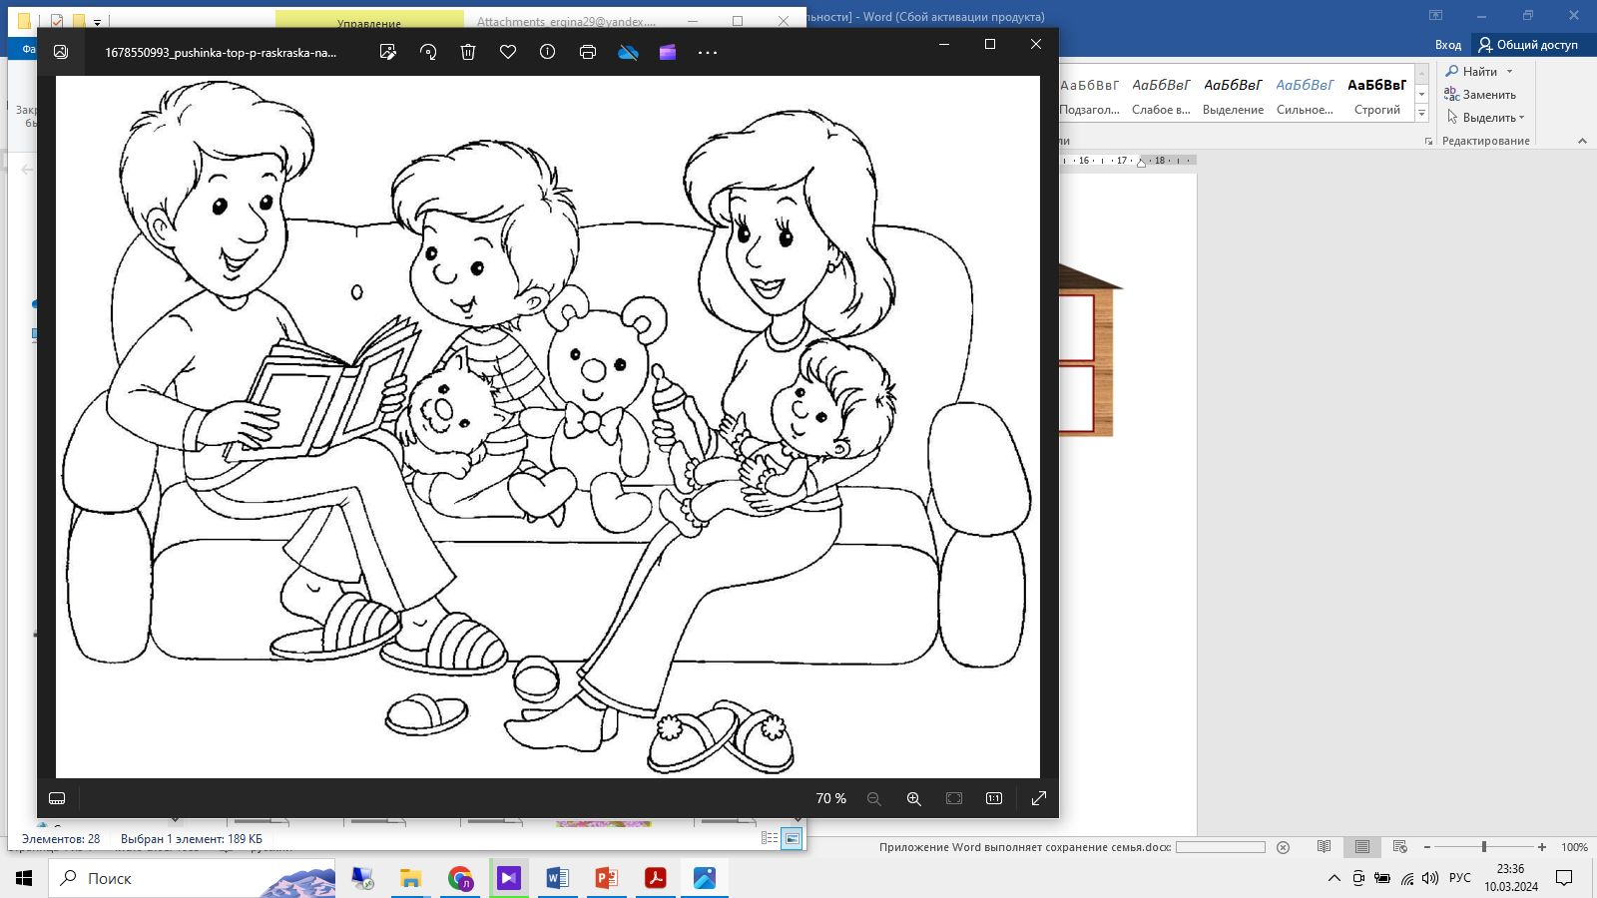Screen dimensions: 1597x898
Task: Open the Clipchamp video editor icon
Action: [x=668, y=52]
